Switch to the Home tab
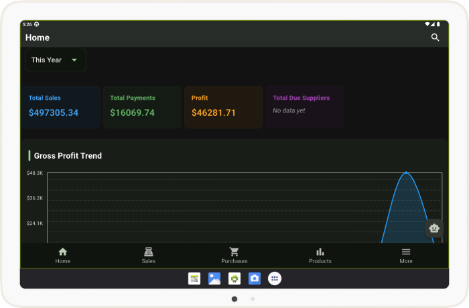This screenshot has width=469, height=308. point(63,256)
